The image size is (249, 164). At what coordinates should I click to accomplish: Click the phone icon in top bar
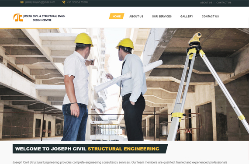[64, 2]
